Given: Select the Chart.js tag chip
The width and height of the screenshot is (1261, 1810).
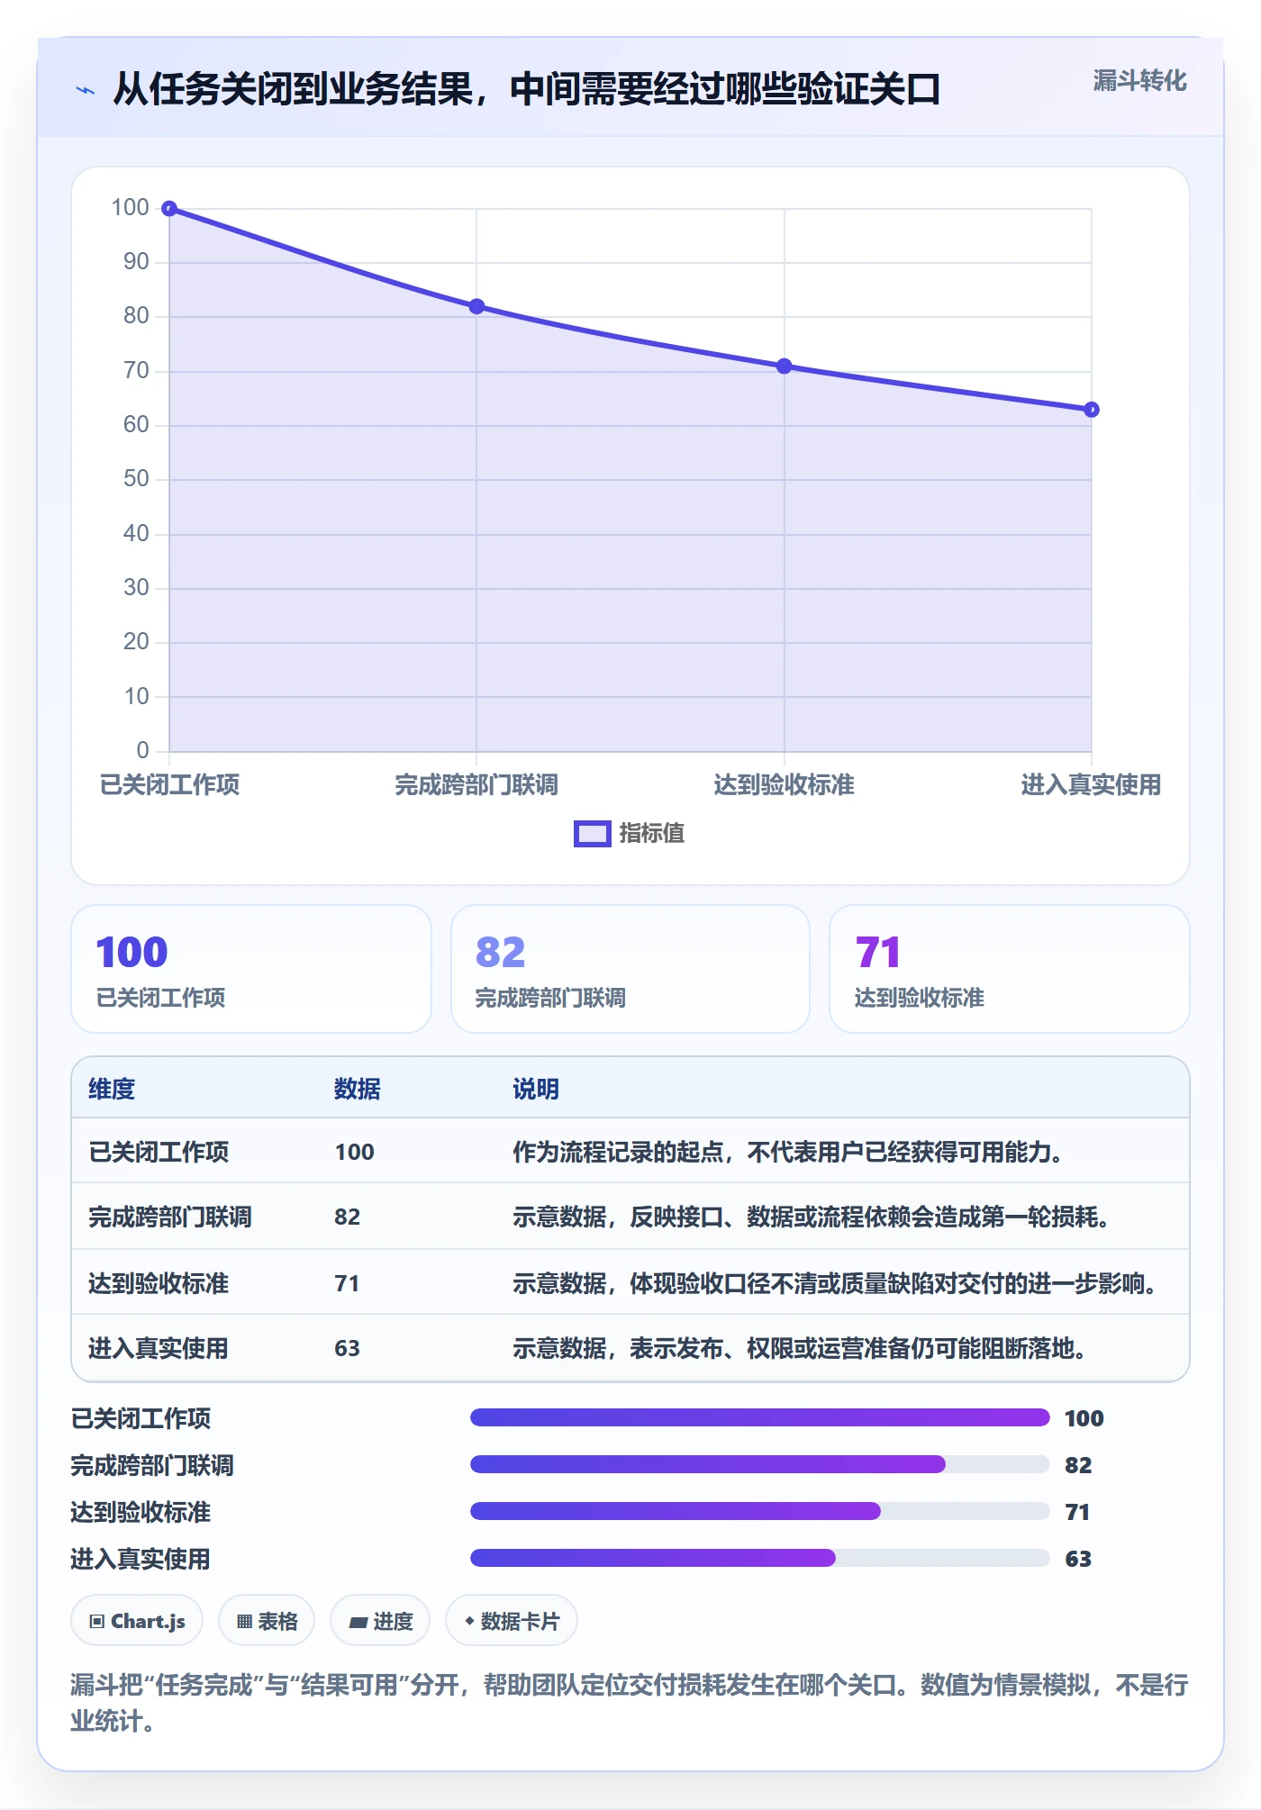Looking at the screenshot, I should click(x=137, y=1621).
